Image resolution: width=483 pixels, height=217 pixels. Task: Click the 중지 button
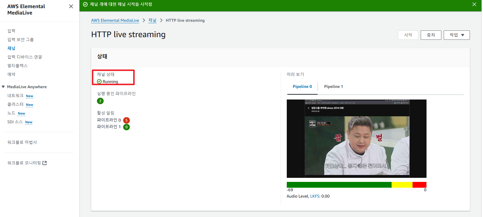click(x=431, y=35)
